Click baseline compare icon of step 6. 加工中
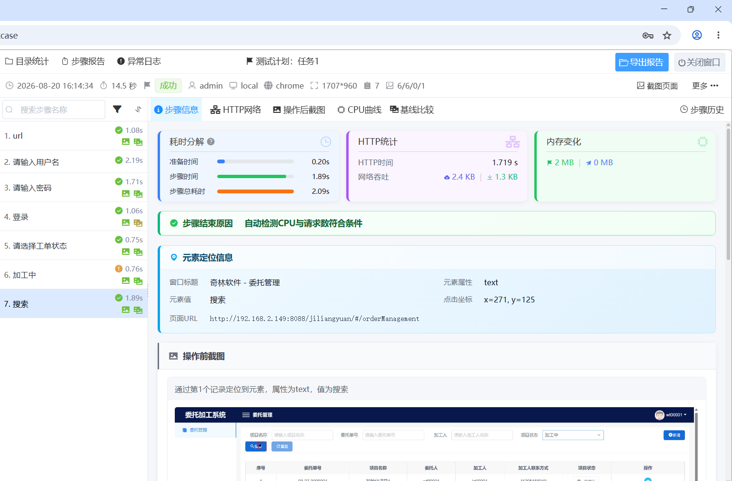This screenshot has width=732, height=481. pos(138,281)
